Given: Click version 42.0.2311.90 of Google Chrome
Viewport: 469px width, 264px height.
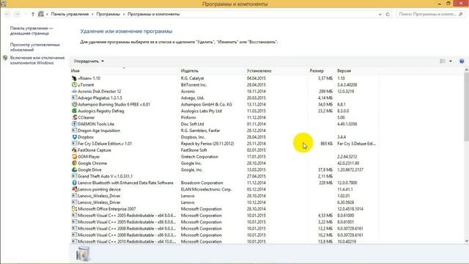Looking at the screenshot, I should point(348,163).
